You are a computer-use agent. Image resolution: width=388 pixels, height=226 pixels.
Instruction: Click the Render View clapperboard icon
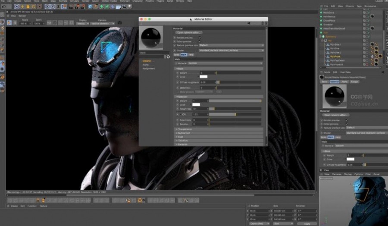71,6
